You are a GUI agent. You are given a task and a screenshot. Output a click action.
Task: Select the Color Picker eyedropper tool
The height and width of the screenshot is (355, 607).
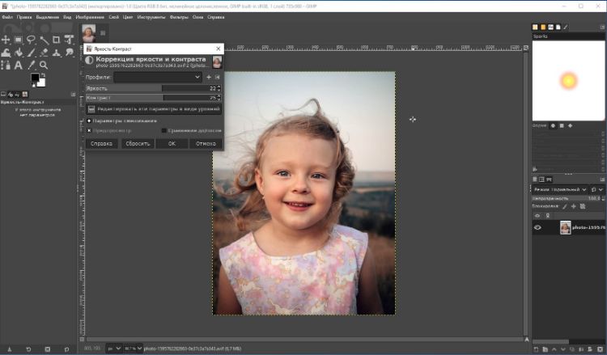(32, 65)
